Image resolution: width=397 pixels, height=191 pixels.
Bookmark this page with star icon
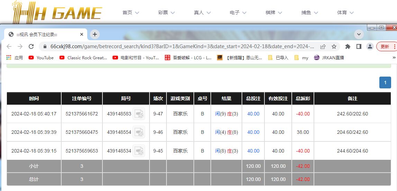334,46
